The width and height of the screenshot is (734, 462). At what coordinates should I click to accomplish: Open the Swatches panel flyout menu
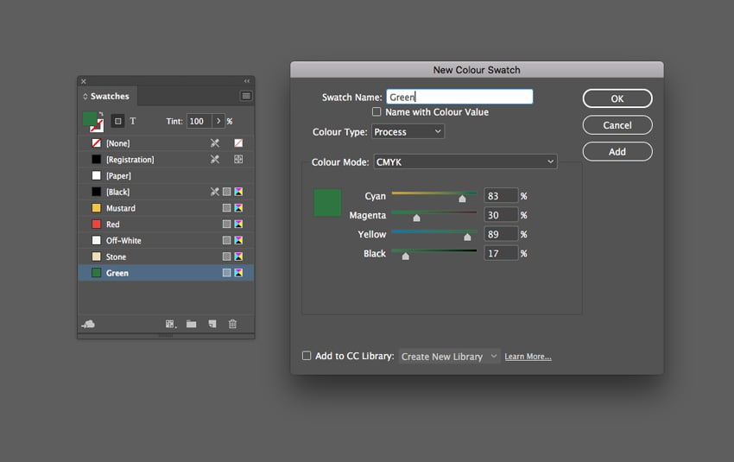pyautogui.click(x=246, y=96)
